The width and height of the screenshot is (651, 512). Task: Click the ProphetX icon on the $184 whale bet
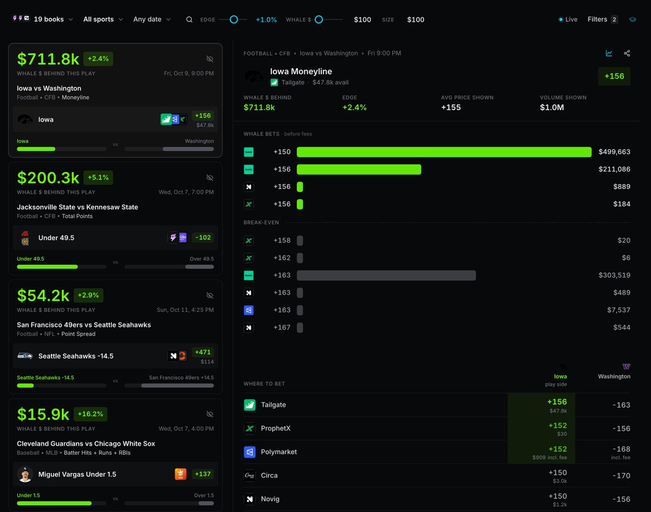[248, 204]
